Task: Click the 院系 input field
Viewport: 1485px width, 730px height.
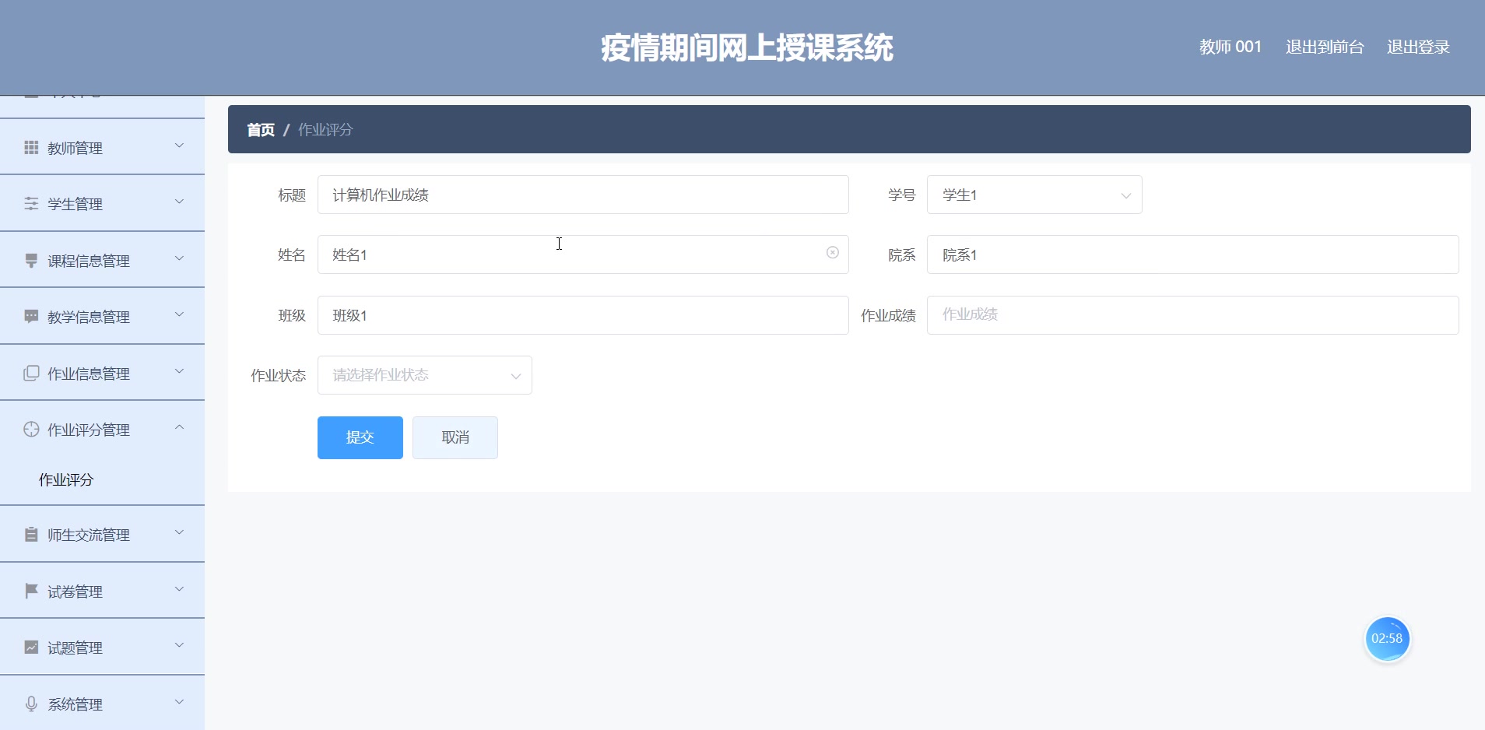Action: [1192, 254]
